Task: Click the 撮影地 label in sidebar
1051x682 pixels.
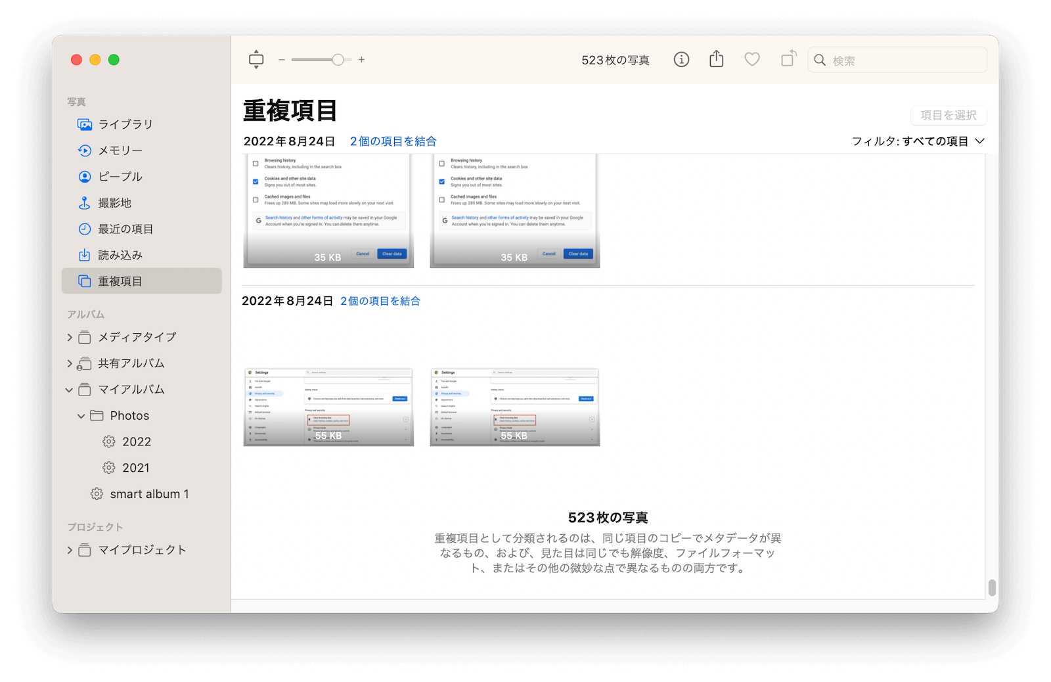Action: pos(115,203)
